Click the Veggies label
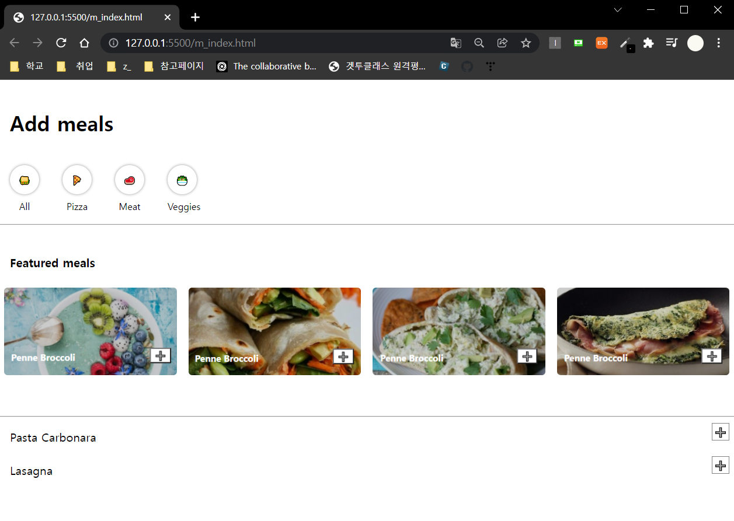This screenshot has height=521, width=734. pyautogui.click(x=184, y=207)
